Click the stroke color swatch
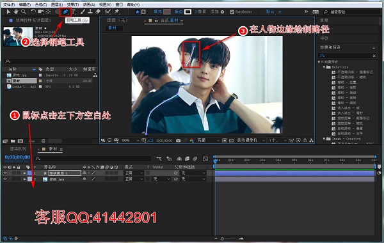Image resolution: width=384 pixels, height=243 pixels. [188, 12]
